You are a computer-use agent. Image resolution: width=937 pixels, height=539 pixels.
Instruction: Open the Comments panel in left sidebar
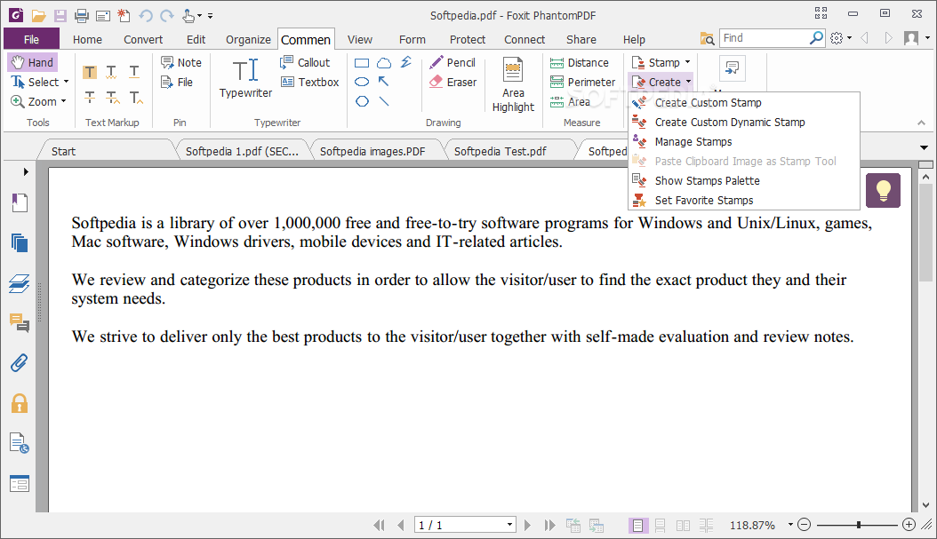pos(20,323)
